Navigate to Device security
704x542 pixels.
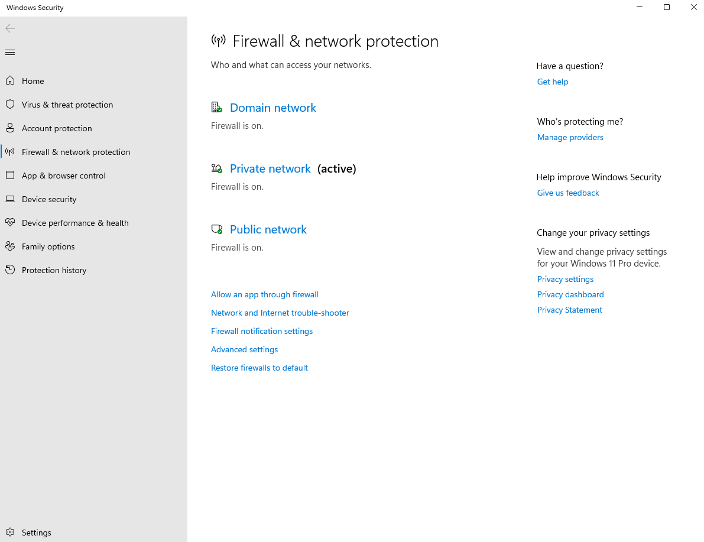(49, 199)
